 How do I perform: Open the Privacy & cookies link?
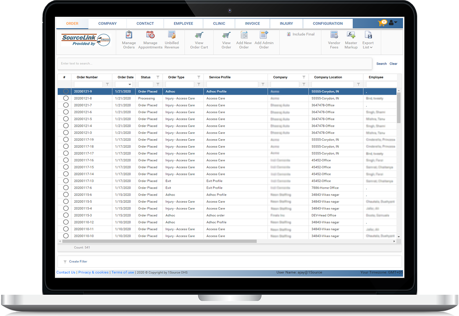93,272
